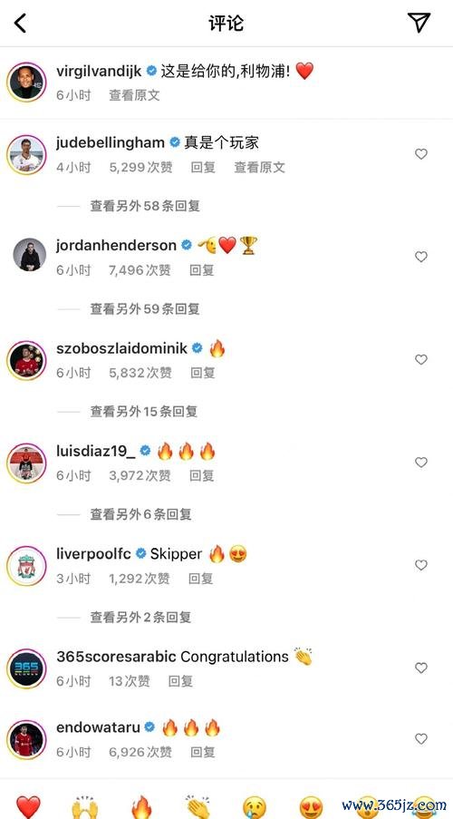This screenshot has height=819, width=453.
Task: Reply to jordanhenderson's comment
Action: 202,270
